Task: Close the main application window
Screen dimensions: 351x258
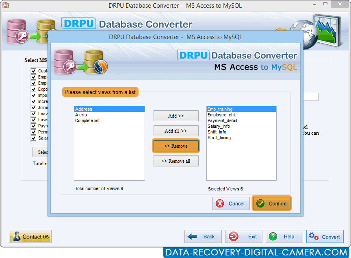Action: click(340, 4)
